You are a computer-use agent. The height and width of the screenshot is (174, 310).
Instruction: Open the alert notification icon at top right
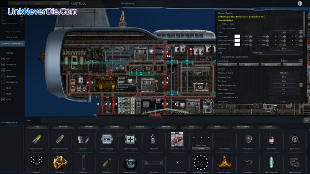tap(300, 3)
